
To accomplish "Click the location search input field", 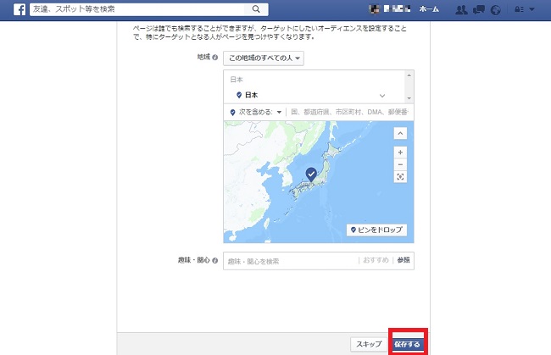I will pos(349,112).
